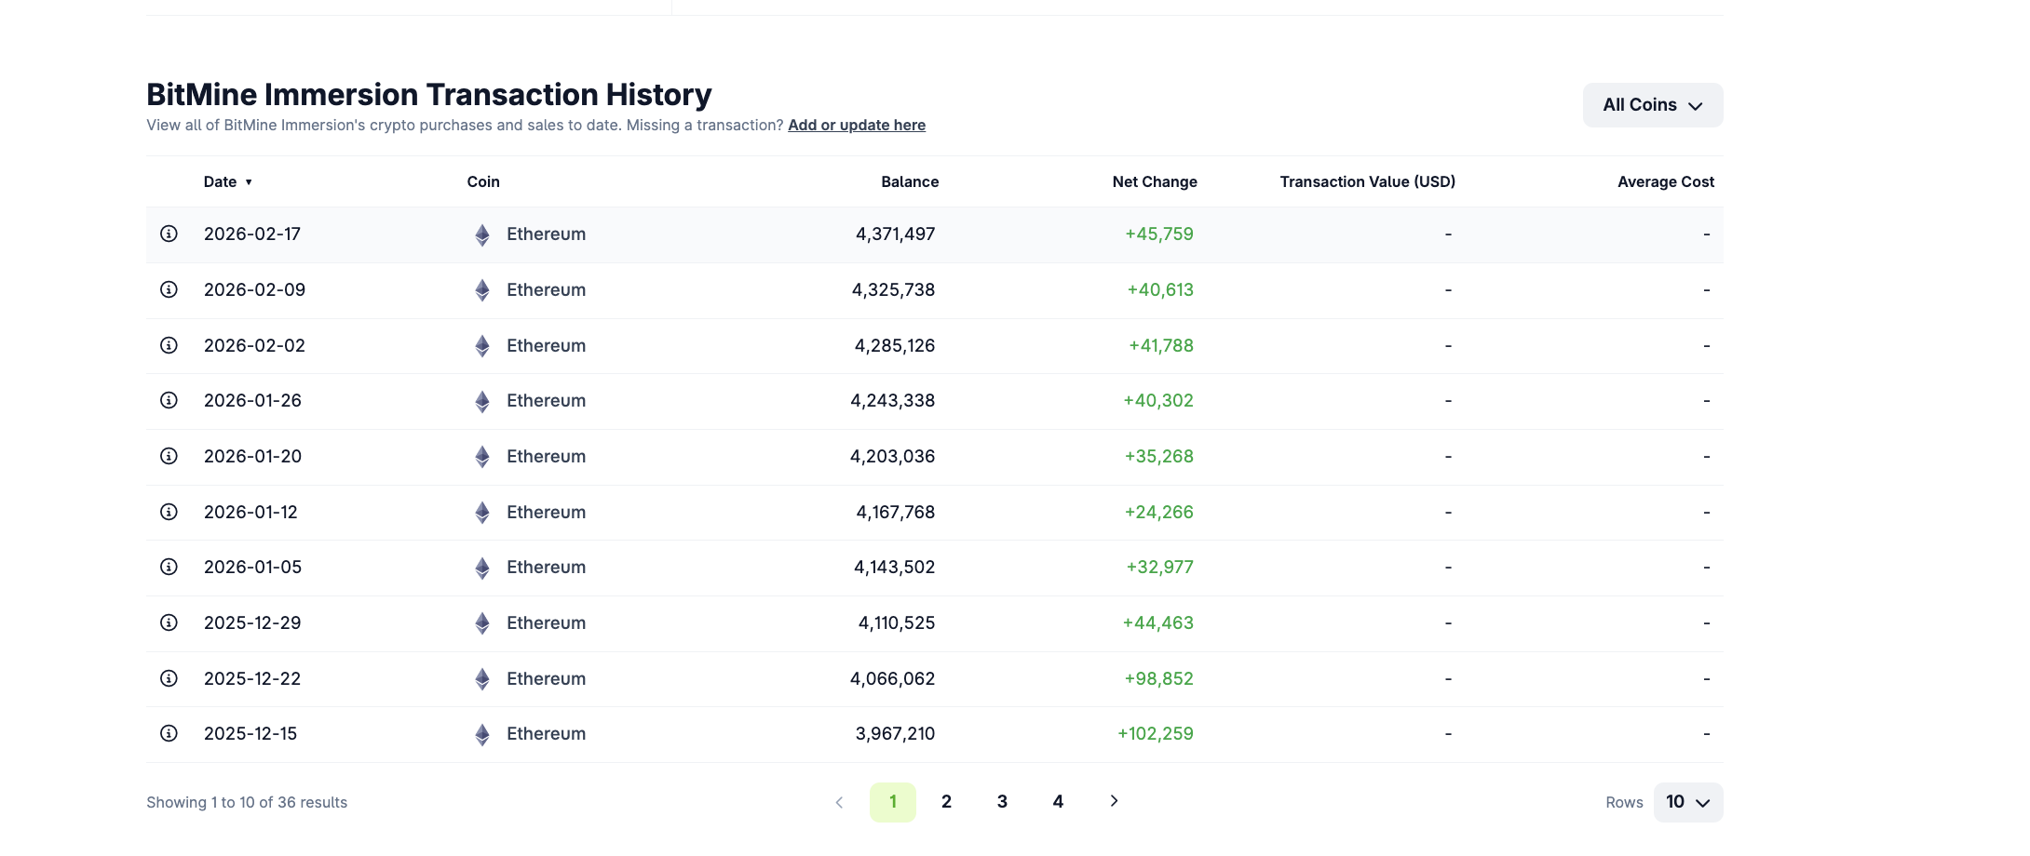Image resolution: width=2030 pixels, height=856 pixels.
Task: Jump to page 4 of results
Action: point(1058,802)
